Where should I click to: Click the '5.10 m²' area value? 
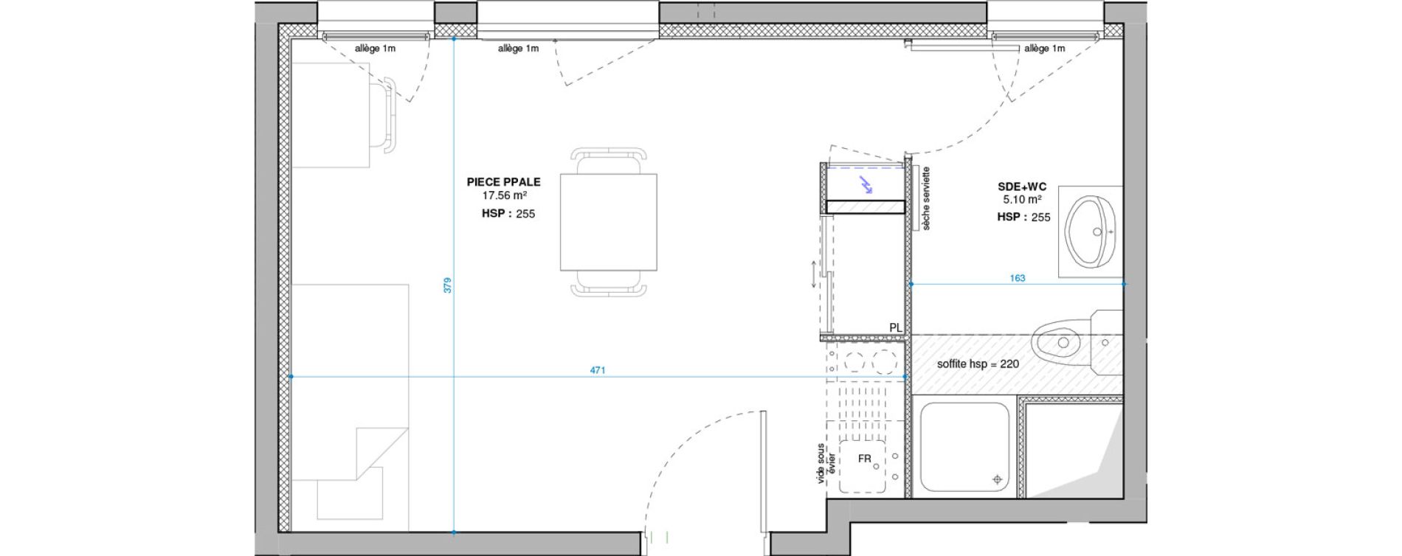(1022, 200)
